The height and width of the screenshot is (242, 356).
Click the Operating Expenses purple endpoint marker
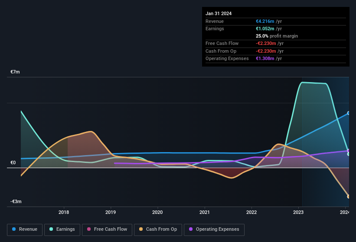(x=349, y=151)
